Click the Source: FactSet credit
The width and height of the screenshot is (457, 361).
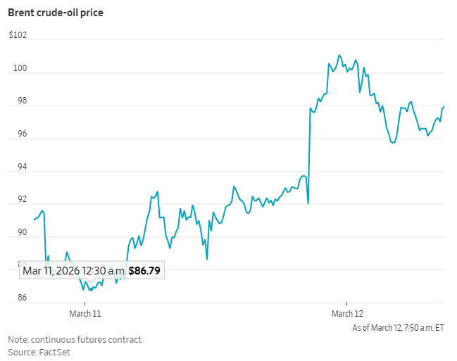tap(39, 352)
